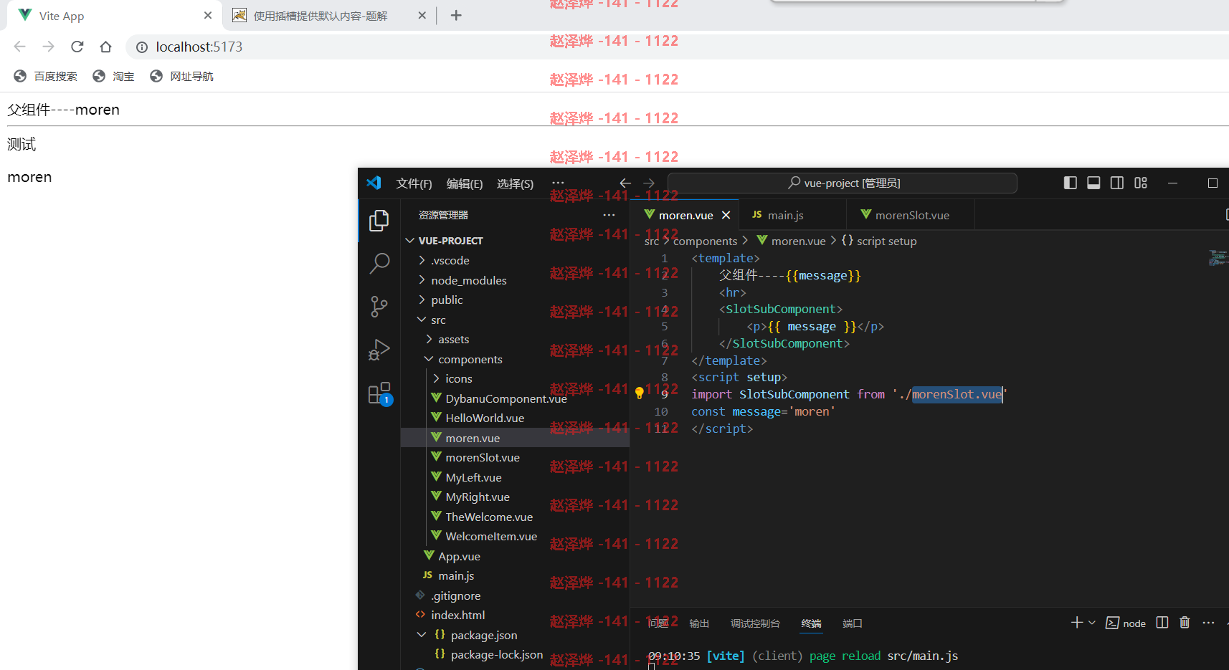Open a new browser tab
Image resolution: width=1229 pixels, height=670 pixels.
pos(456,15)
